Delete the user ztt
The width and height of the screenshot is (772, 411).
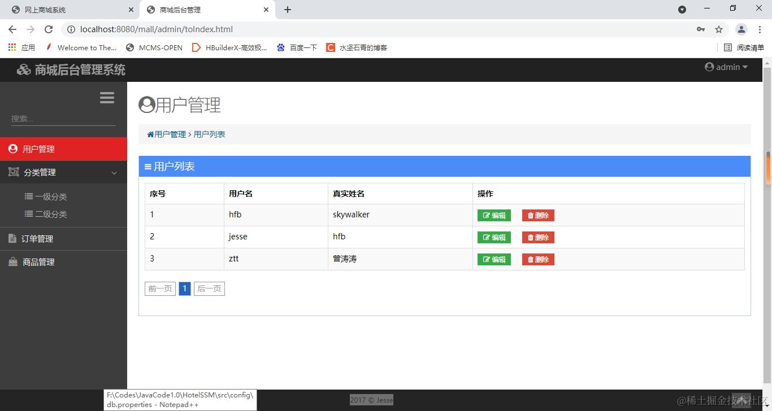(537, 259)
